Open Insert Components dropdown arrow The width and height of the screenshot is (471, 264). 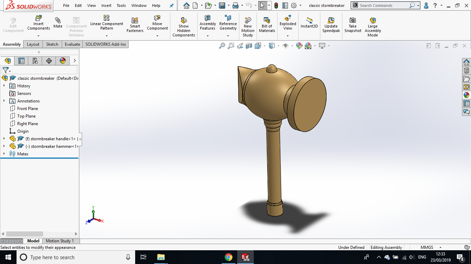click(x=39, y=36)
